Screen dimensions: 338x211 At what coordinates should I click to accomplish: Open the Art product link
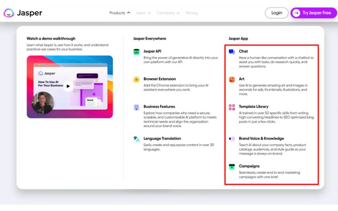click(x=242, y=79)
